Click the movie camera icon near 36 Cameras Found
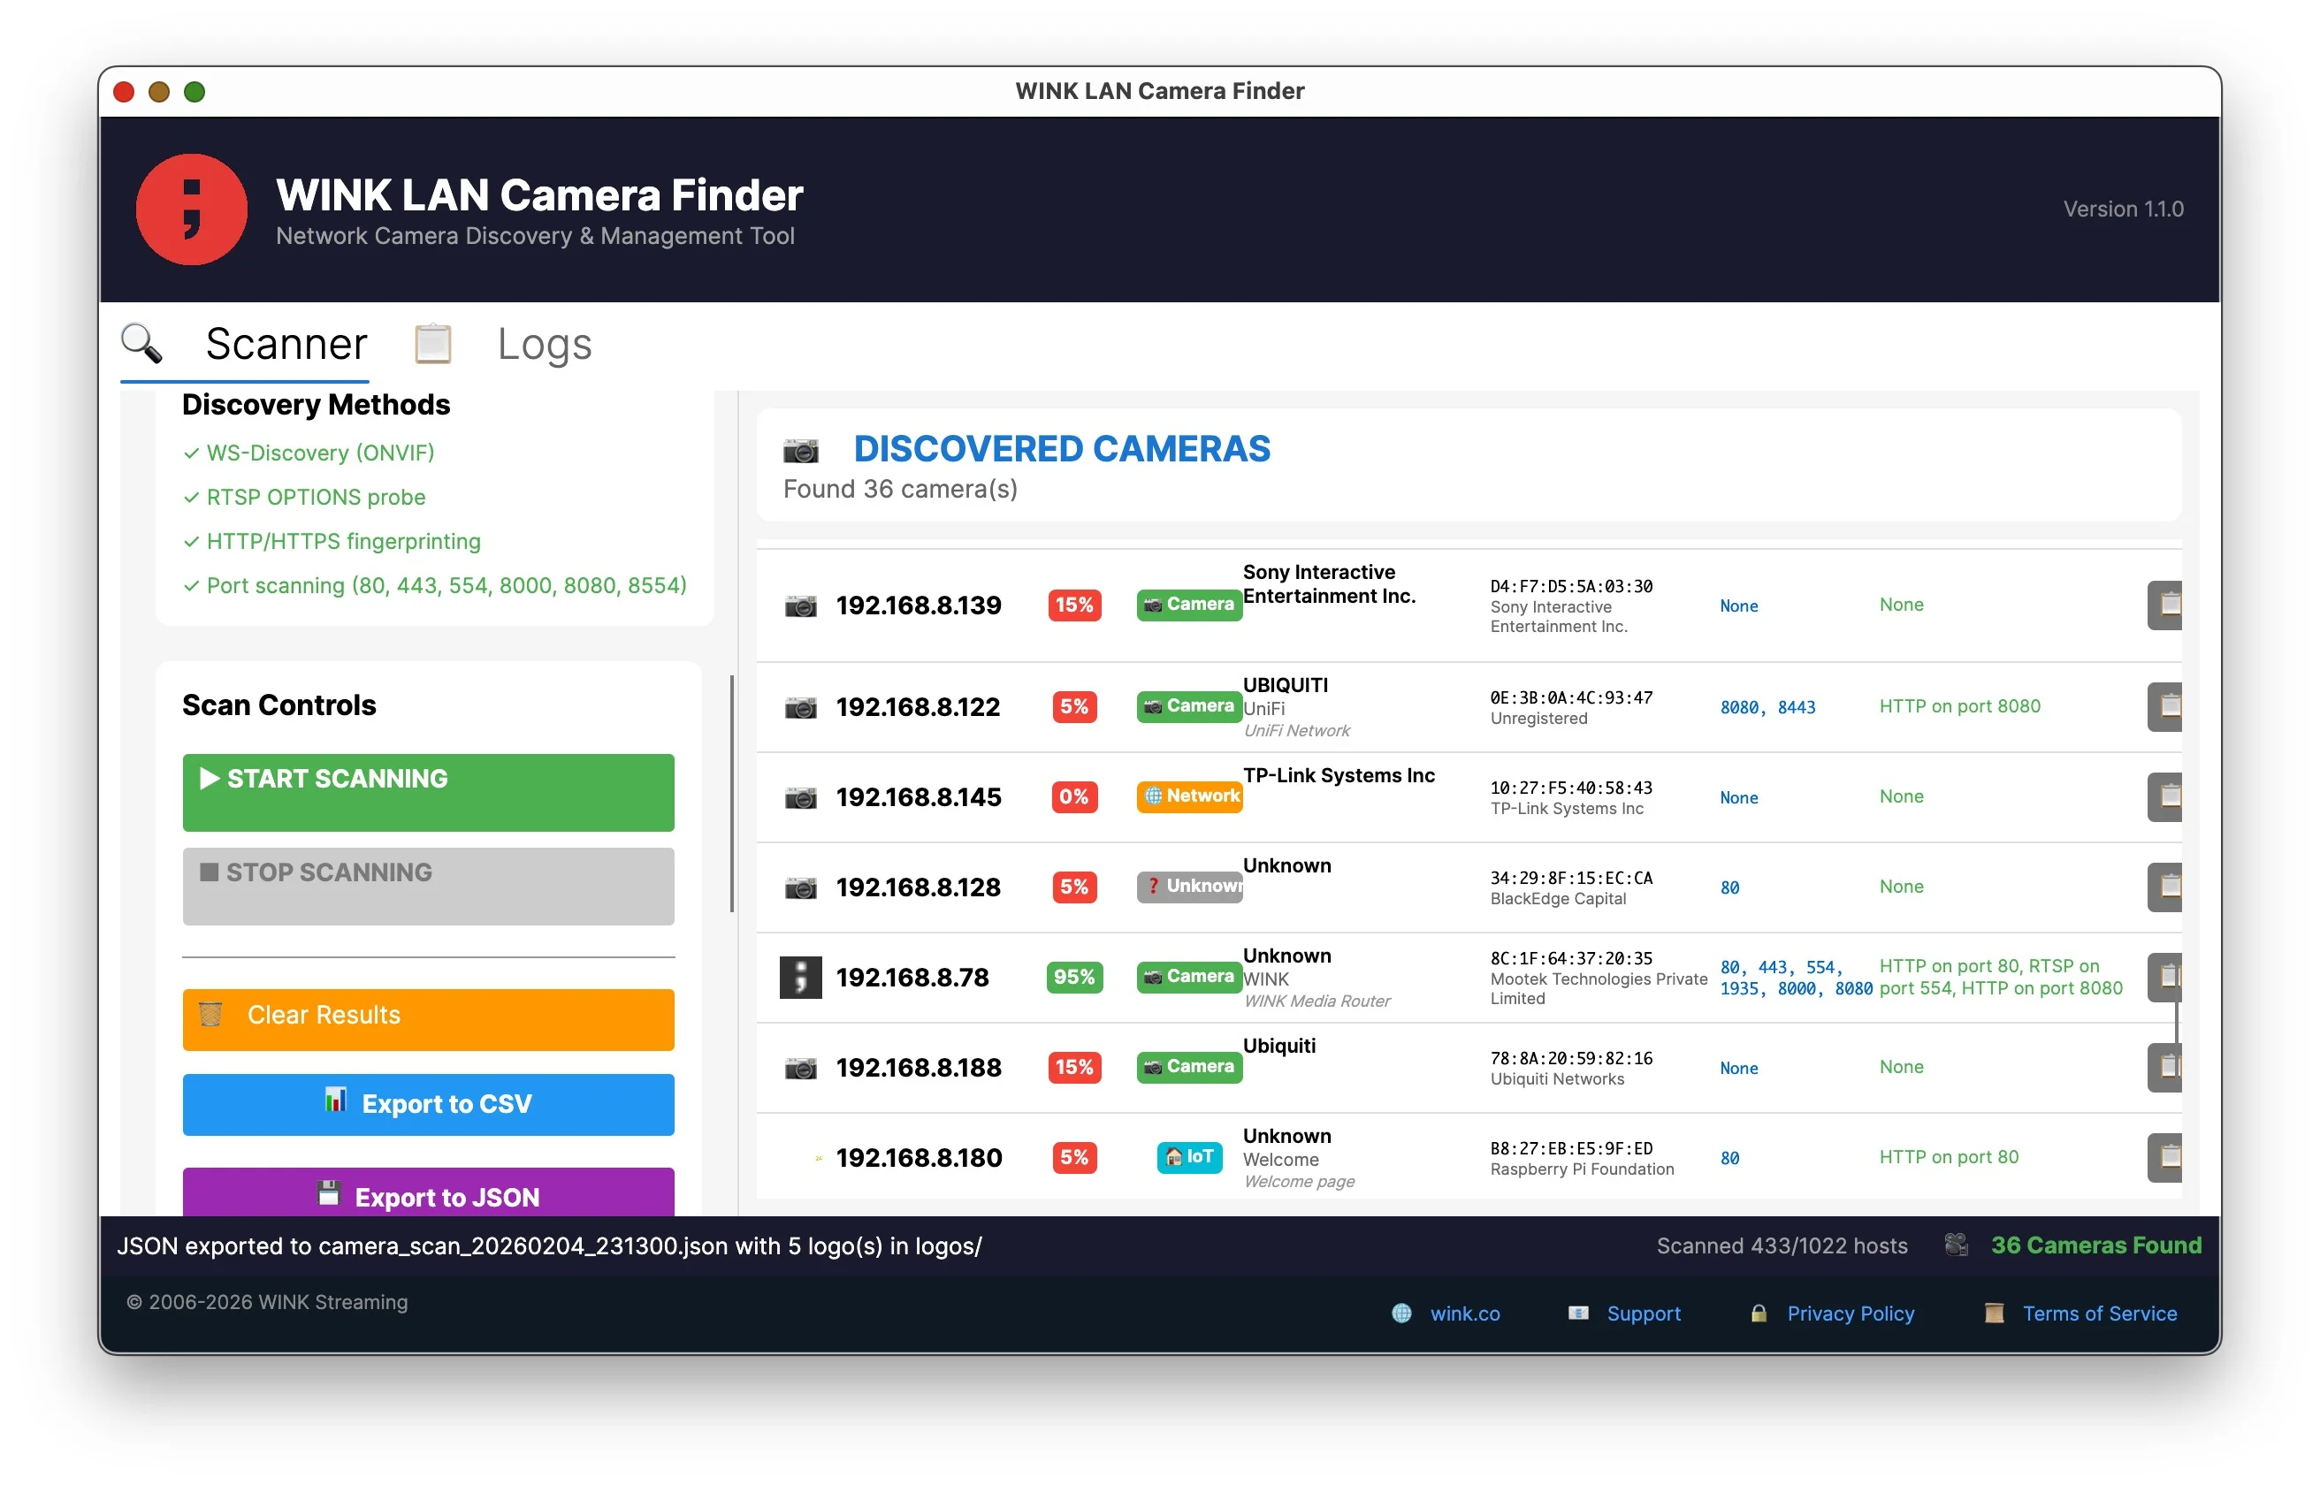The width and height of the screenshot is (2320, 1485). (1956, 1245)
